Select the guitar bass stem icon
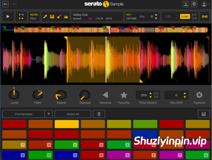The image size is (212, 160). point(59,16)
